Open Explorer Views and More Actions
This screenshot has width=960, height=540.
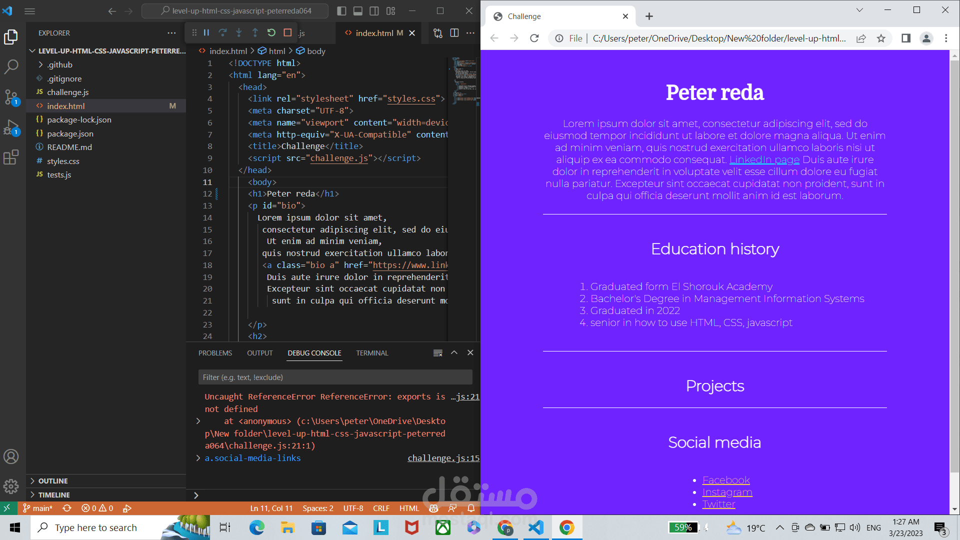pos(172,33)
